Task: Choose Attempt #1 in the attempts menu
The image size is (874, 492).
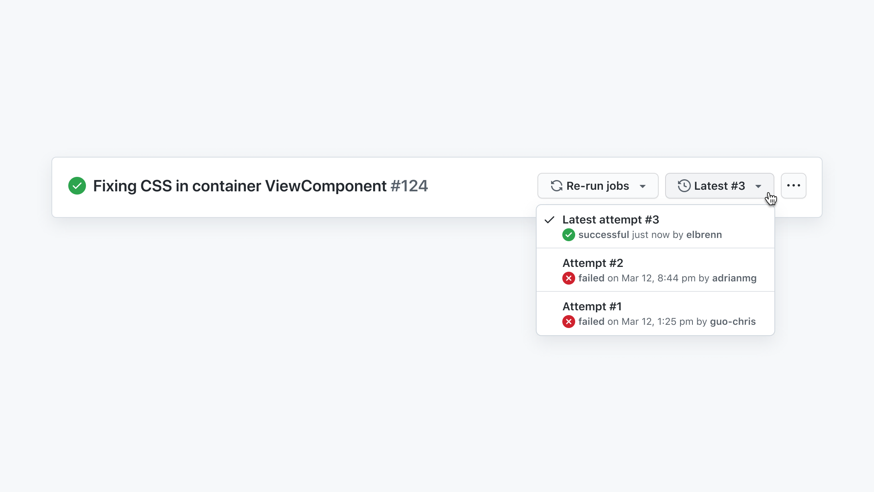Action: coord(592,307)
